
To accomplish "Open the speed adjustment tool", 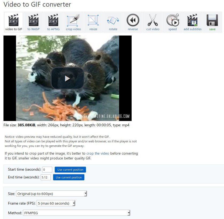I will coord(172,22).
